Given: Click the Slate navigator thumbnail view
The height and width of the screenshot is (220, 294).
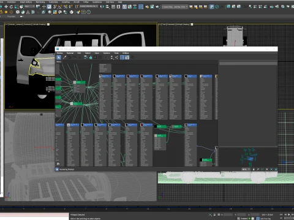Looking at the screenshot, I should point(248,156).
